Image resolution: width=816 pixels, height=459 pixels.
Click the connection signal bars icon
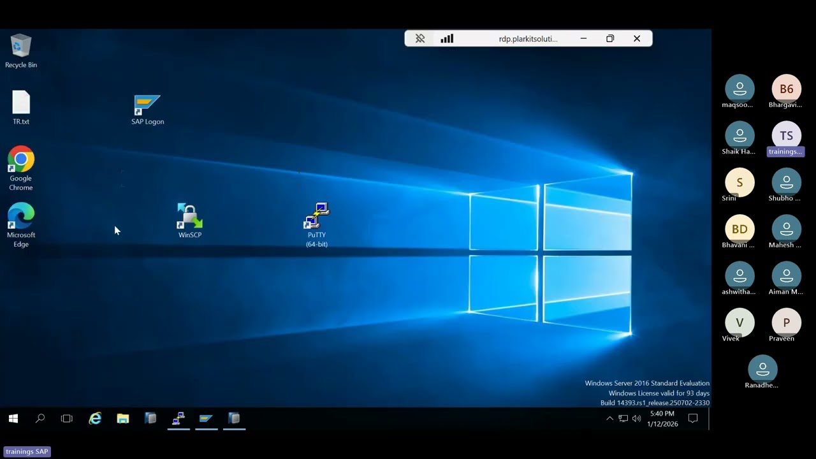tap(447, 39)
